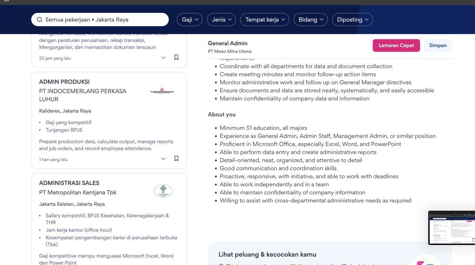Click the Good communication and coordination skills line
The width and height of the screenshot is (475, 265).
278,168
